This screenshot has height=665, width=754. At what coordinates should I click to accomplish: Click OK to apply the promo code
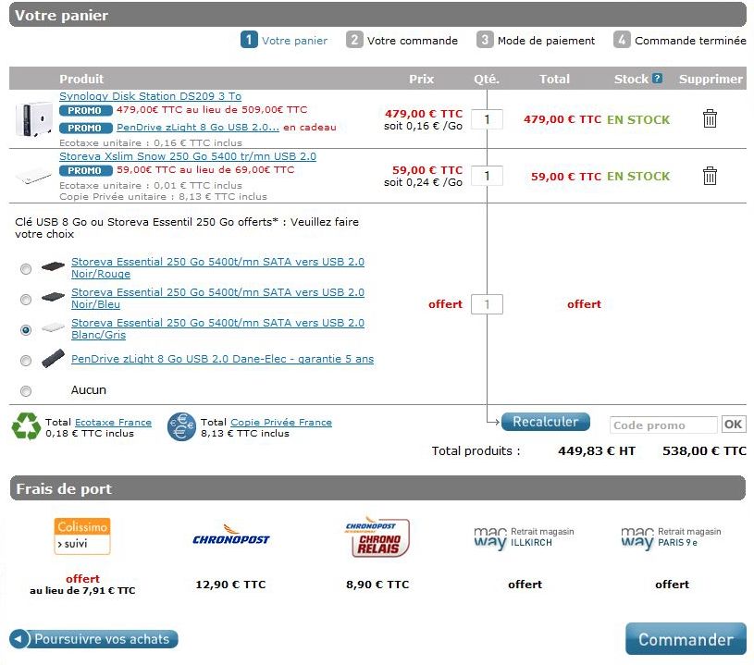pos(733,425)
